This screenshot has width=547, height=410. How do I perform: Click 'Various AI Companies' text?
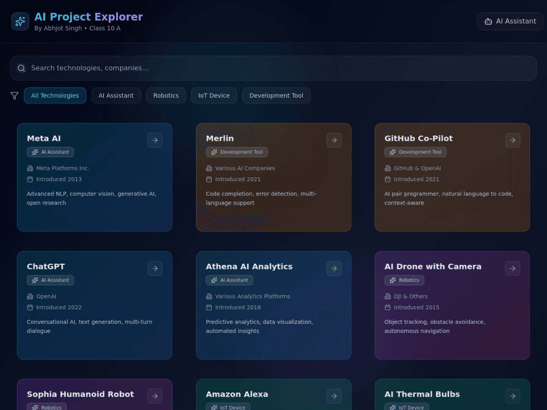coord(245,168)
